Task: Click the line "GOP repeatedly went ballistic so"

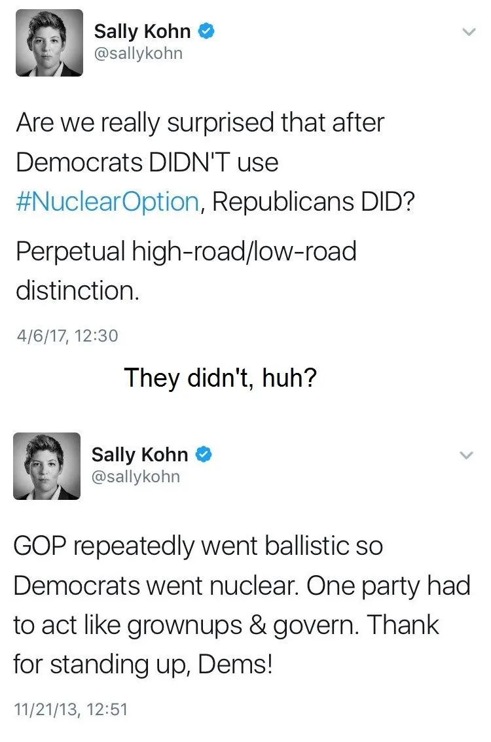Action: coord(198,546)
